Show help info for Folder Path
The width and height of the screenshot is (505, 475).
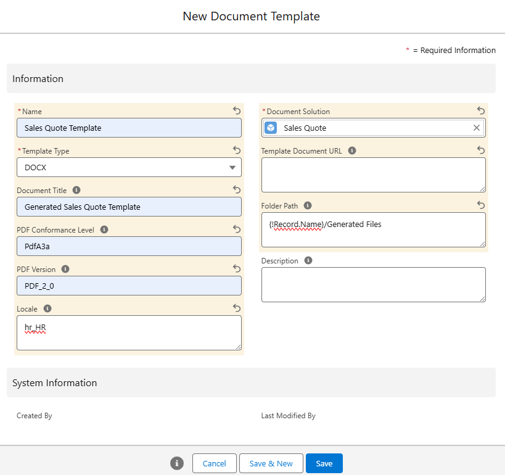click(308, 205)
